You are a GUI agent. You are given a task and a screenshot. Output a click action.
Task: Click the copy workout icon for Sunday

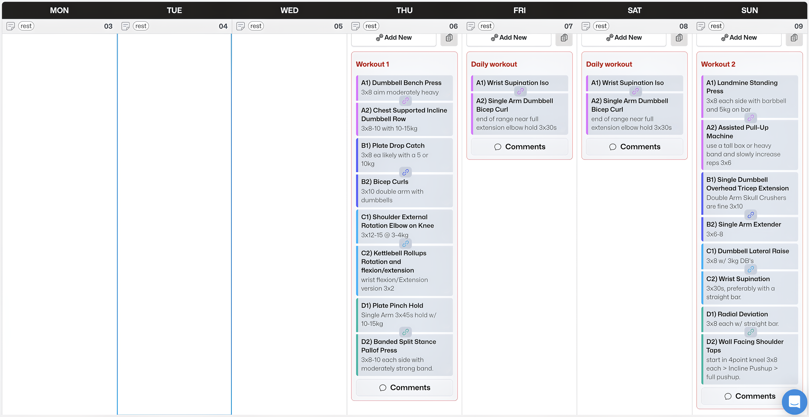[794, 38]
